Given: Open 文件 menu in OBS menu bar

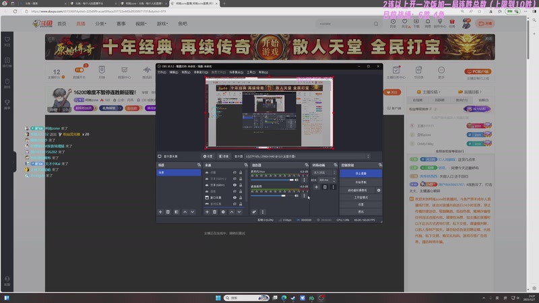Looking at the screenshot, I should click(162, 73).
